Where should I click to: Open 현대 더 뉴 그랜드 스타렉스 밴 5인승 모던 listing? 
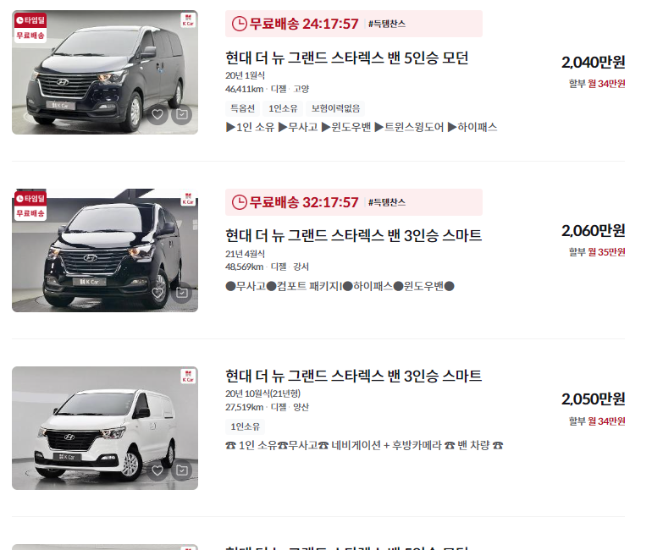347,58
